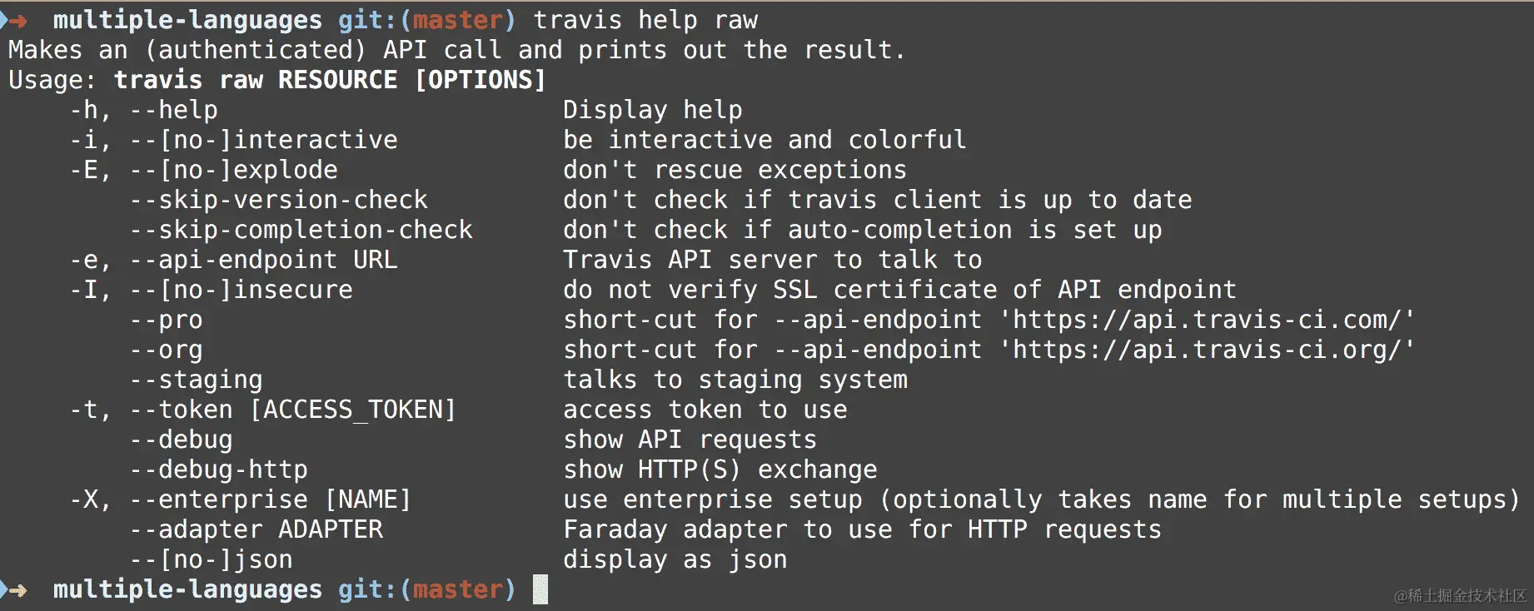Click the 'travis help raw' command text
The image size is (1534, 611).
pyautogui.click(x=645, y=20)
